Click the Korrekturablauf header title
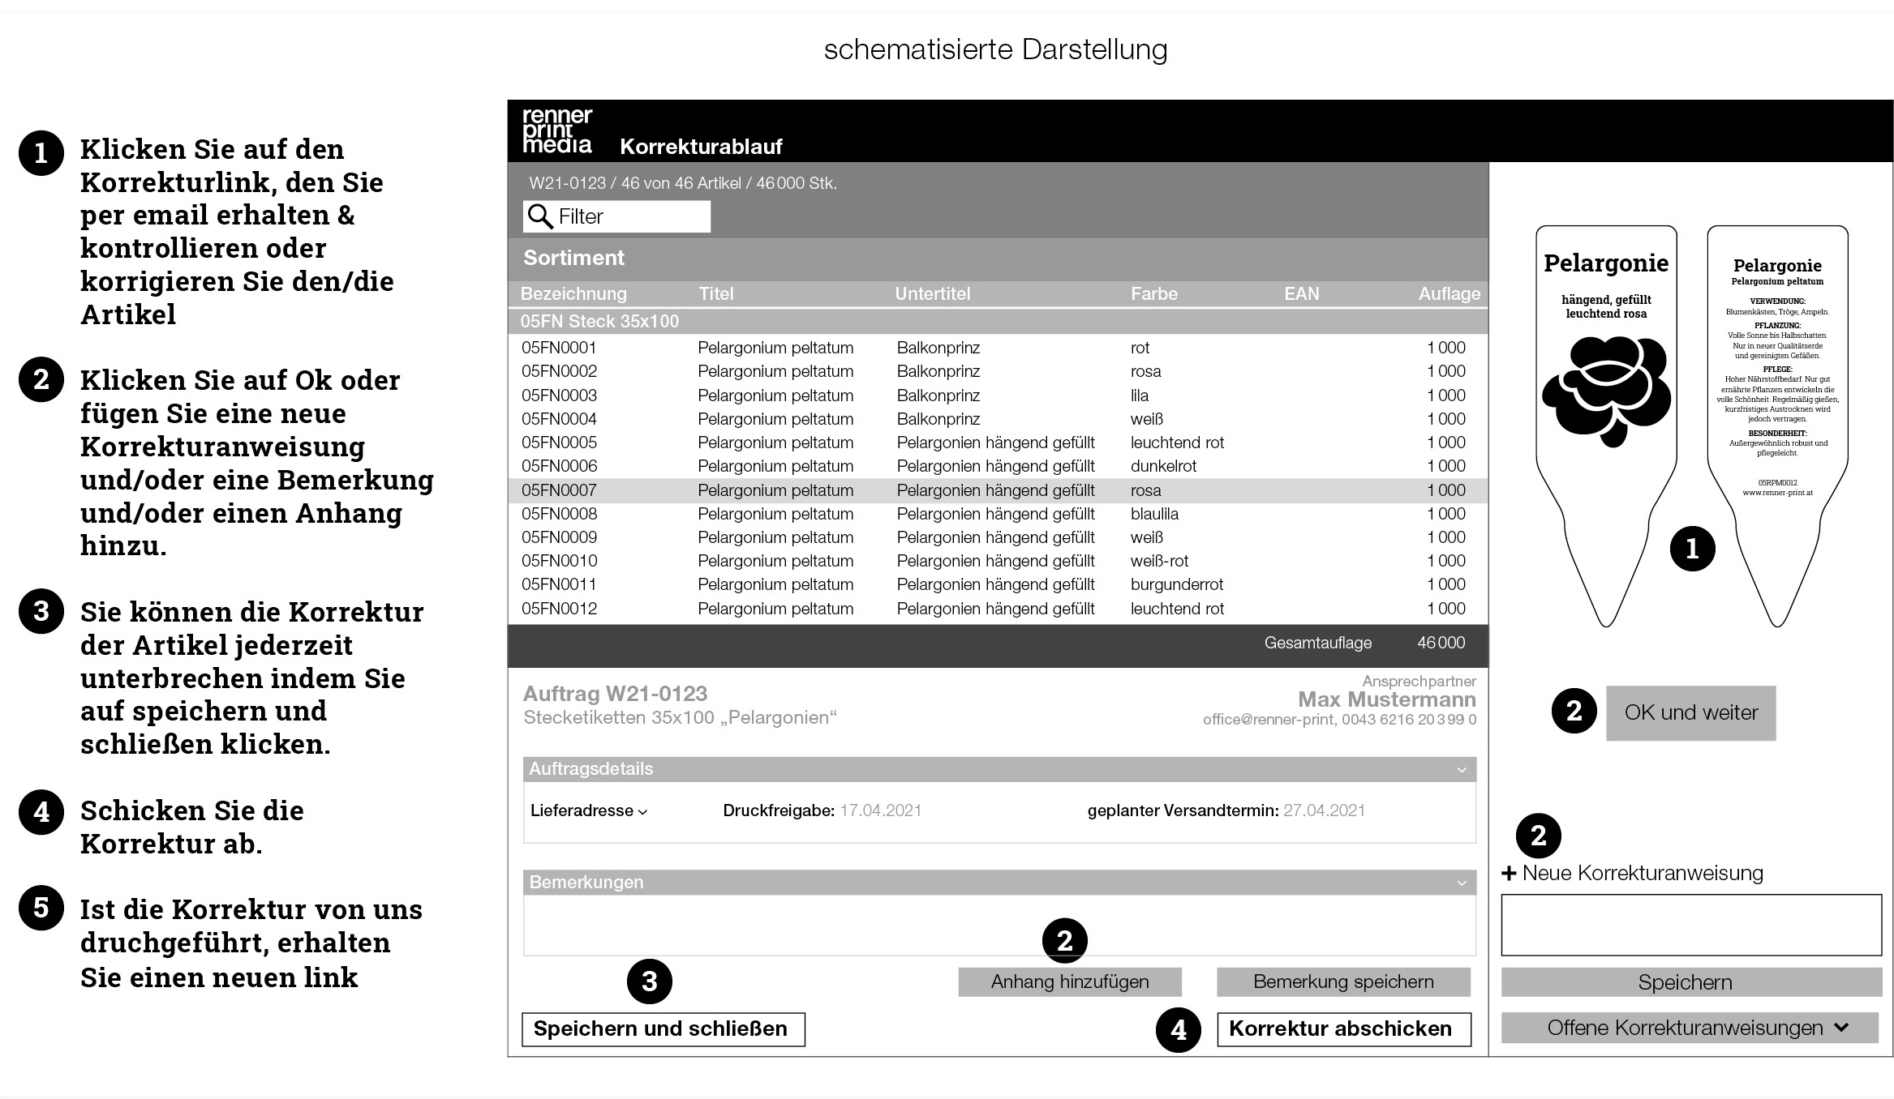The image size is (1894, 1099). coord(701,147)
